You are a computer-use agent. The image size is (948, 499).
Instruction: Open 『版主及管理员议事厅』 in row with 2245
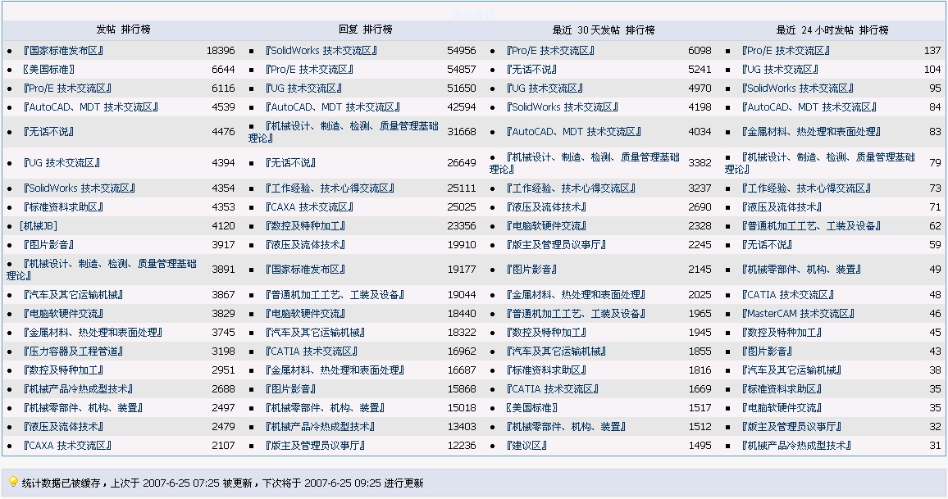[x=556, y=245]
